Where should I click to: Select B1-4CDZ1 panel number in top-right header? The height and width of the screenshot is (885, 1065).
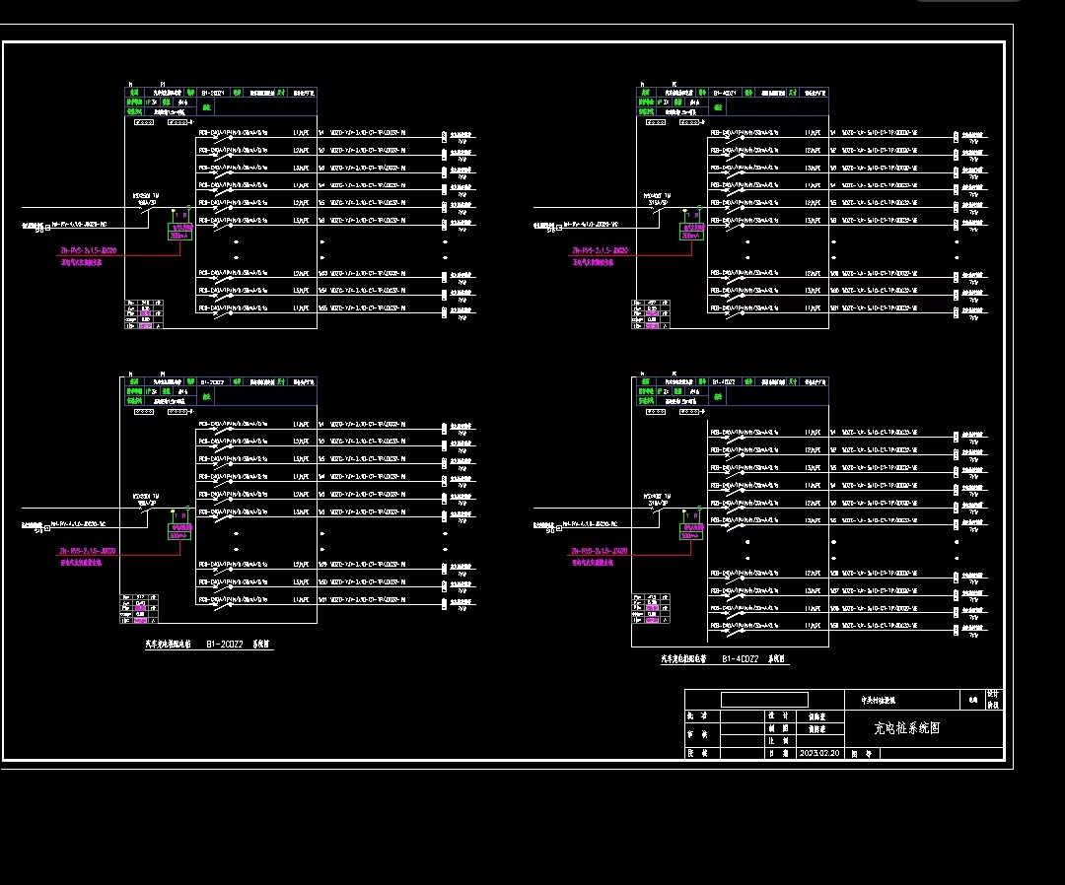[725, 92]
